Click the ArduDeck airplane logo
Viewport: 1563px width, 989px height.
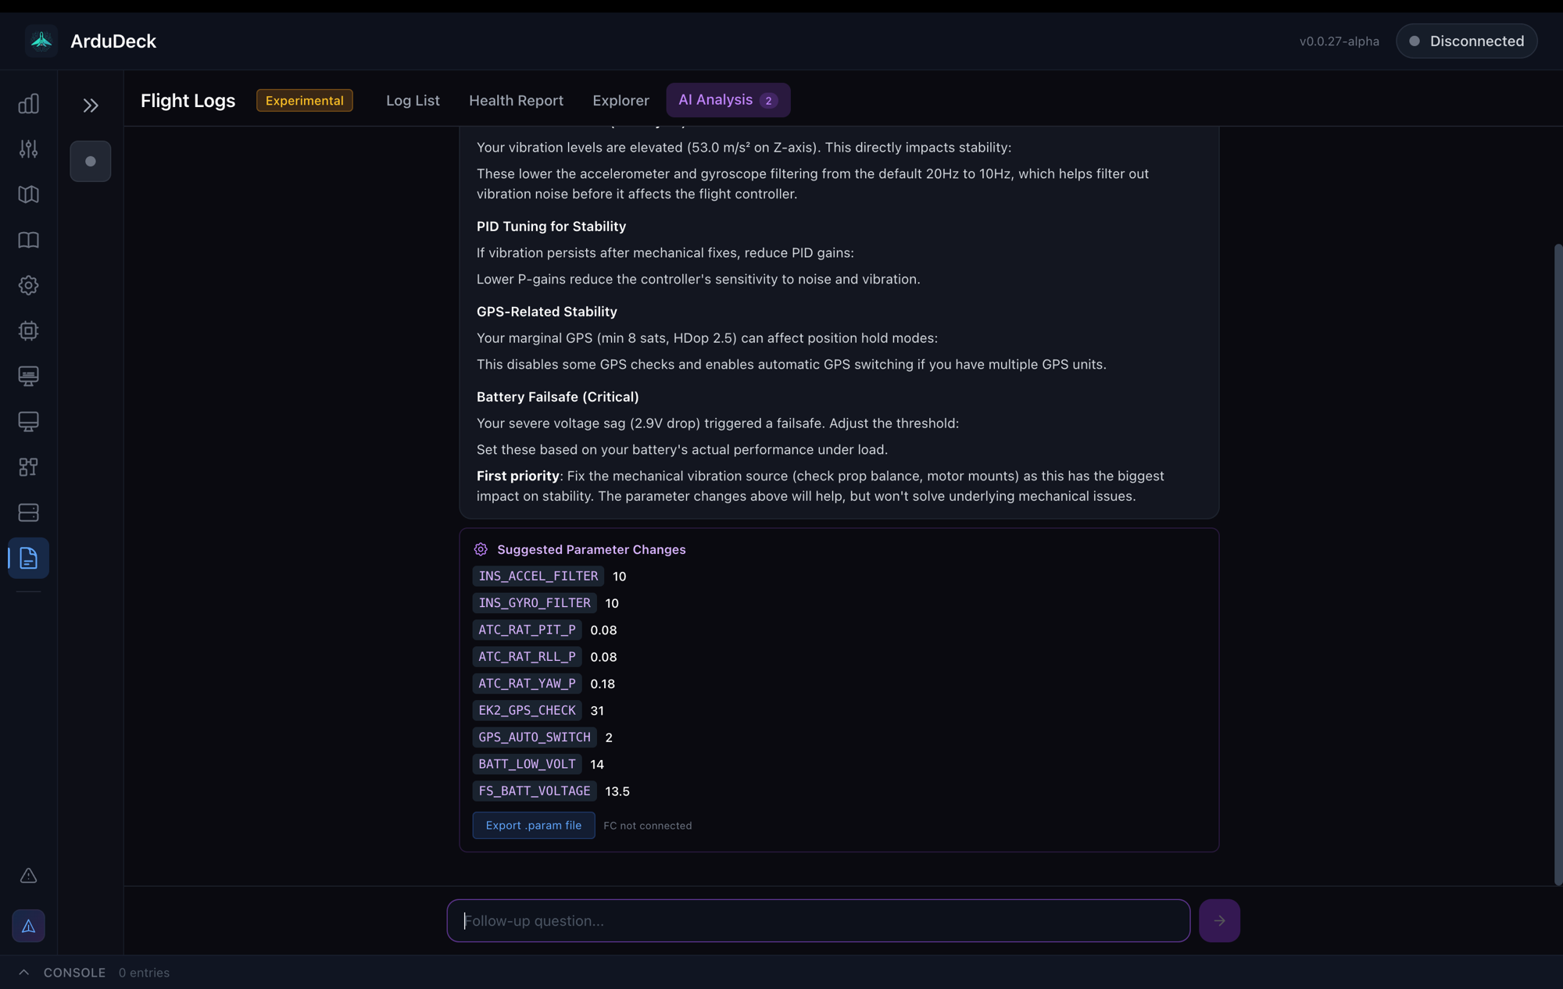pos(41,41)
